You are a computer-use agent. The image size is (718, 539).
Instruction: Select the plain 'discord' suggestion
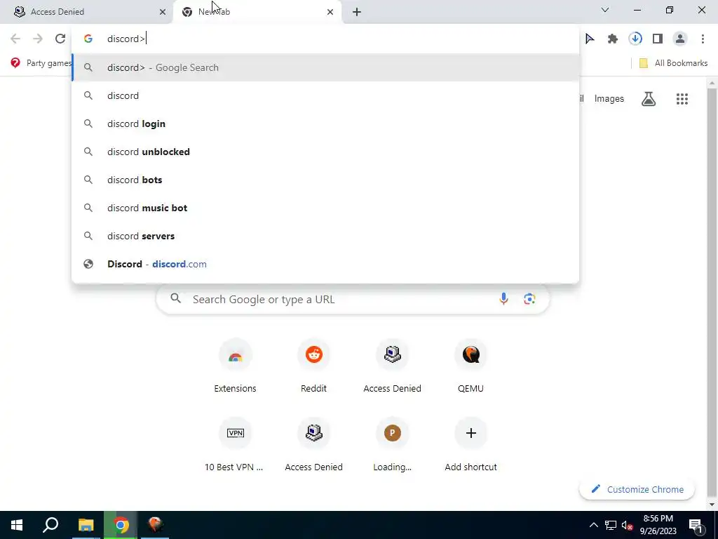325,95
